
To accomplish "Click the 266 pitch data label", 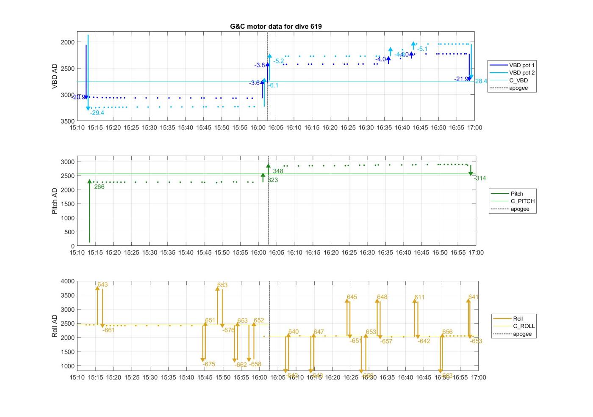I will 99,187.
